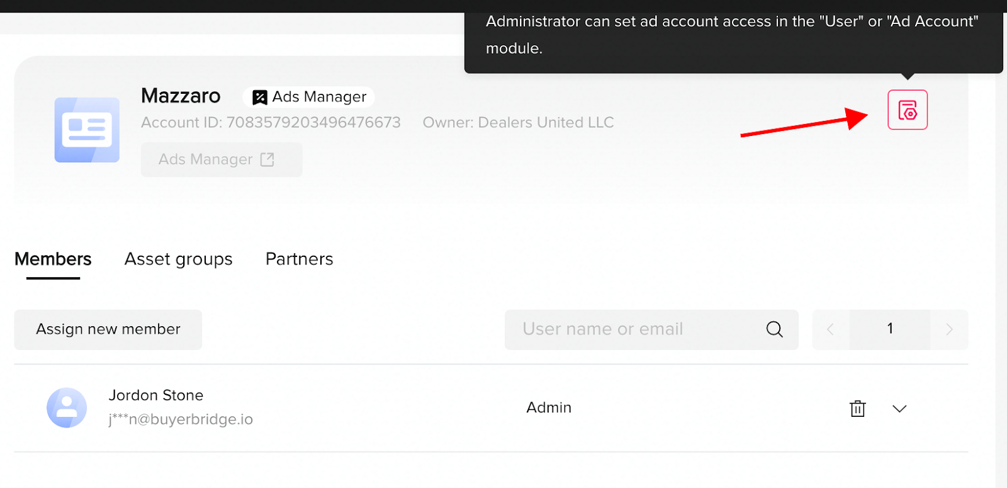Click Jordon Stone's avatar icon
Image resolution: width=1007 pixels, height=488 pixels.
[x=67, y=407]
